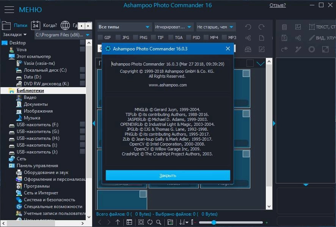Viewport: 336px width, 227px height.
Task: Click the forward export arrow icon
Action: [x=284, y=49]
